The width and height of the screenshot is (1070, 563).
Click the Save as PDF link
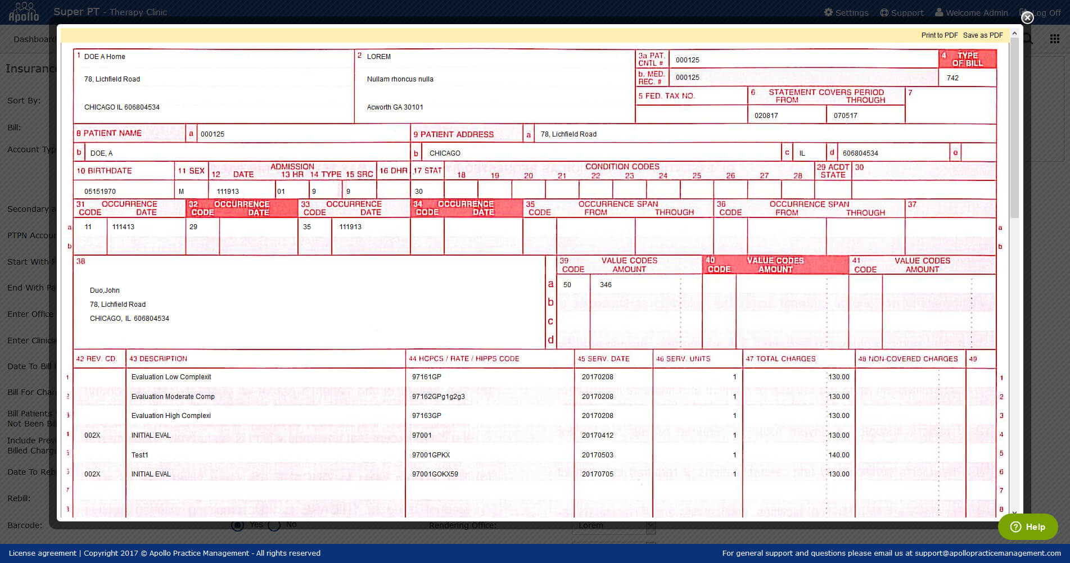982,35
